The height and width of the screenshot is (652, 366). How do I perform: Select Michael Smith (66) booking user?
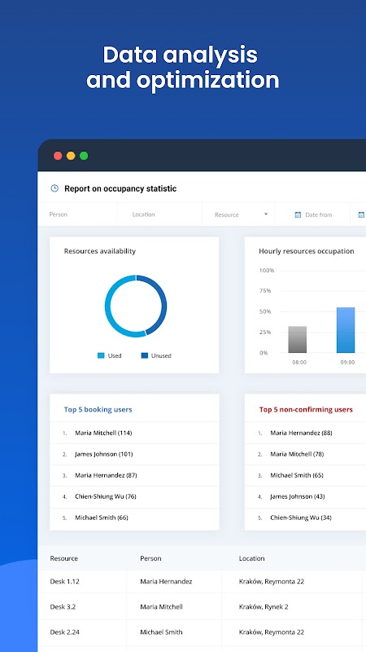click(x=101, y=518)
